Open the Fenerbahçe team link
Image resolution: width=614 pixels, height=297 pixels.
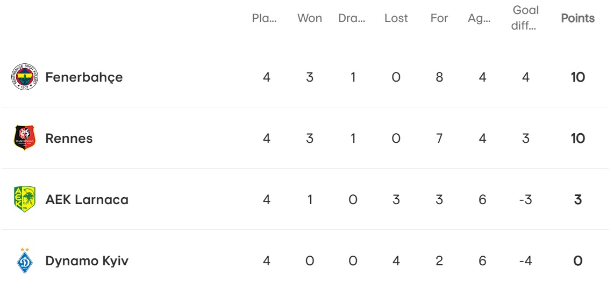(x=84, y=77)
